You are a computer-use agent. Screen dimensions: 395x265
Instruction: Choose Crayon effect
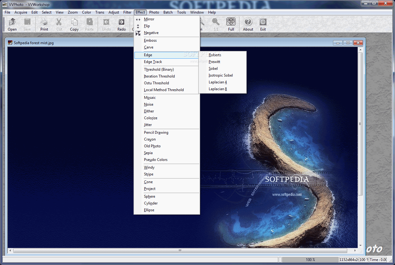[x=167, y=139]
